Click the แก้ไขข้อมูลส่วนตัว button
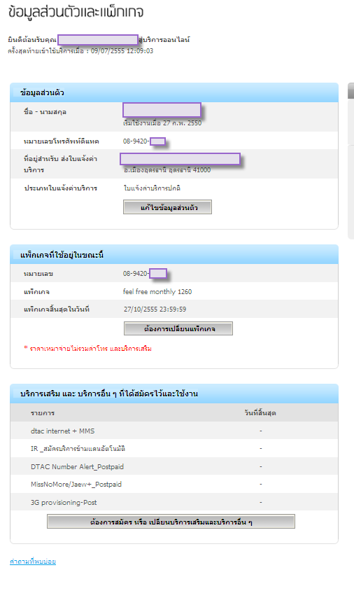This screenshot has width=354, height=598. point(167,207)
